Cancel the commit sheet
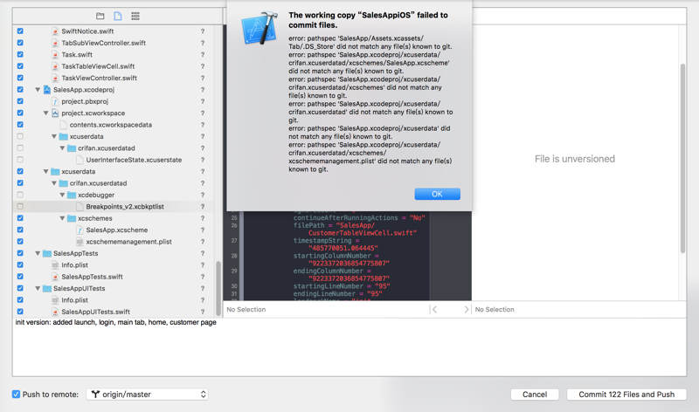This screenshot has width=699, height=412. tap(535, 395)
